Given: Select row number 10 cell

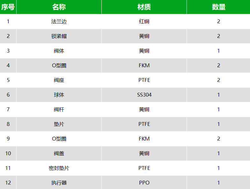Looking at the screenshot, I should pyautogui.click(x=8, y=154).
